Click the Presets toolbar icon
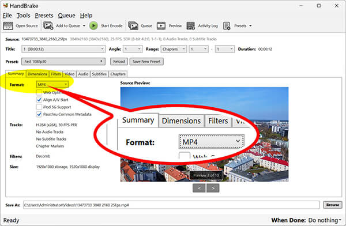The width and height of the screenshot is (346, 226). pyautogui.click(x=227, y=26)
